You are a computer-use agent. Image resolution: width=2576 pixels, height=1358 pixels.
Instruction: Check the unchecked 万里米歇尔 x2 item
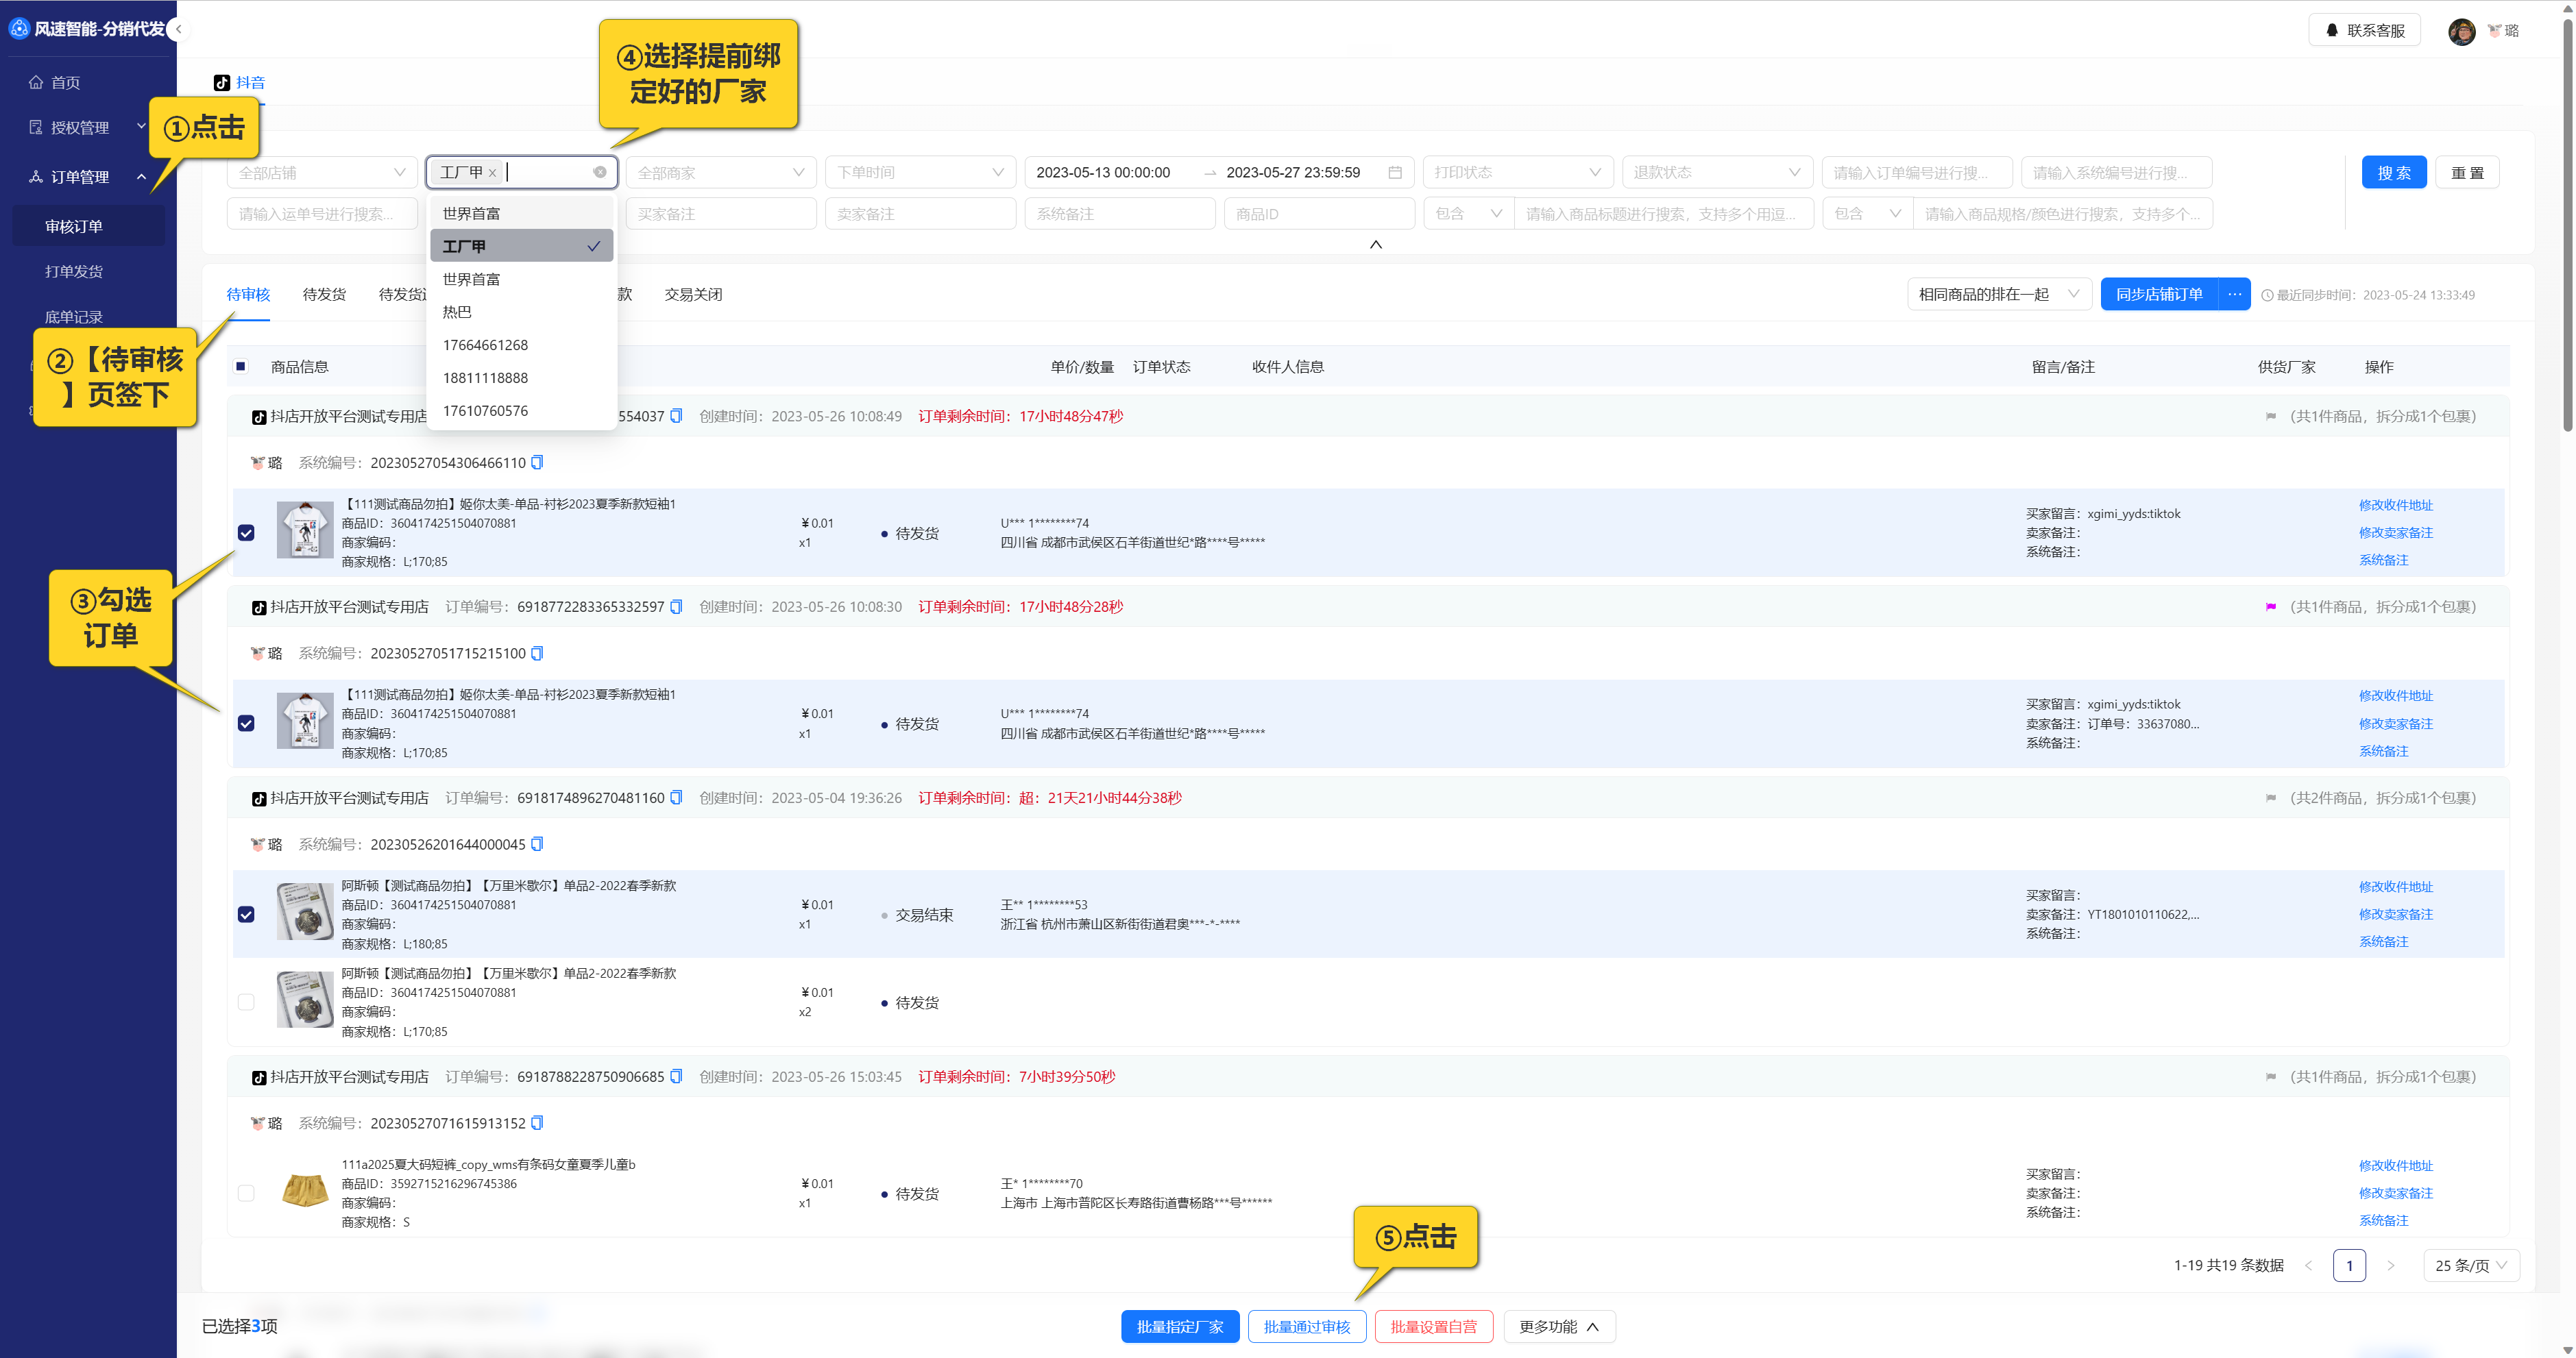pyautogui.click(x=246, y=1002)
